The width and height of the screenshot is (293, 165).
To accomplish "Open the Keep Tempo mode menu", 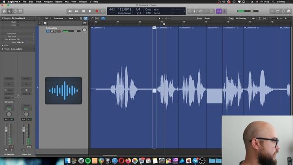I will tap(125, 13).
